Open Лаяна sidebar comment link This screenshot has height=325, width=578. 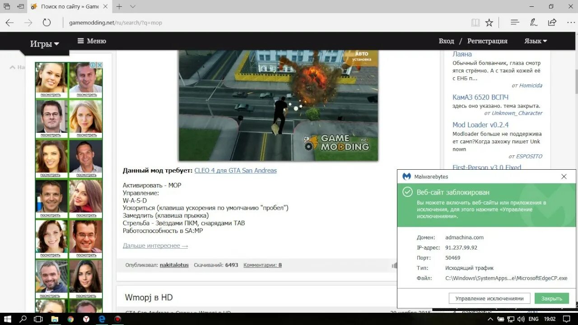[462, 54]
